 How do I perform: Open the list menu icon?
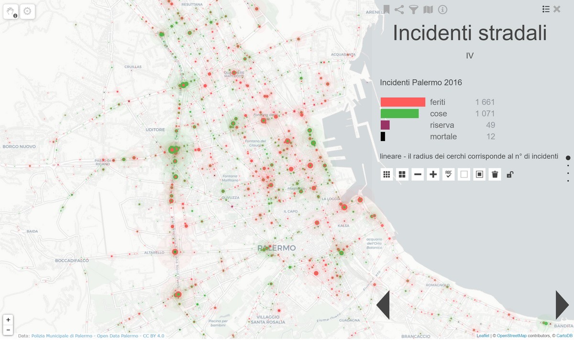(x=546, y=9)
